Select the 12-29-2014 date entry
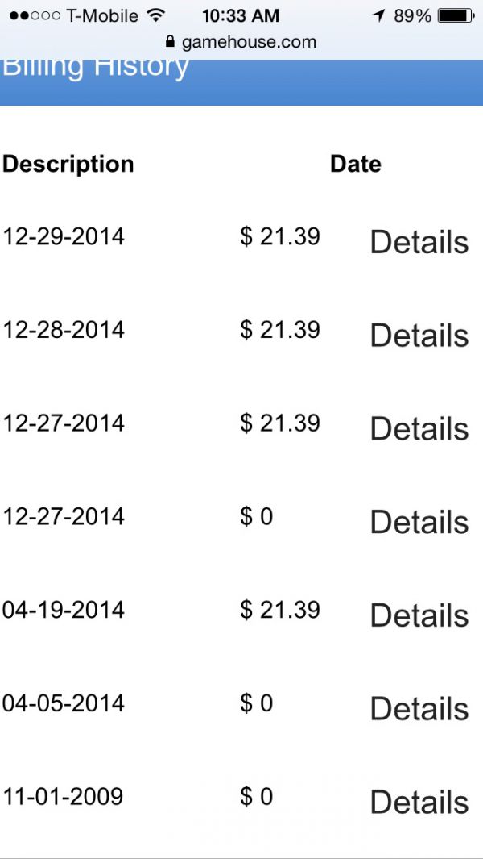Image resolution: width=483 pixels, height=859 pixels. (x=64, y=236)
